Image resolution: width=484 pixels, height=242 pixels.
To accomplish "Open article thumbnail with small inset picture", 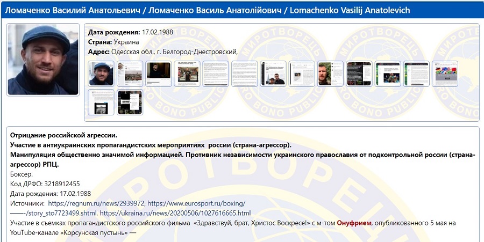I will pyautogui.click(x=302, y=74).
